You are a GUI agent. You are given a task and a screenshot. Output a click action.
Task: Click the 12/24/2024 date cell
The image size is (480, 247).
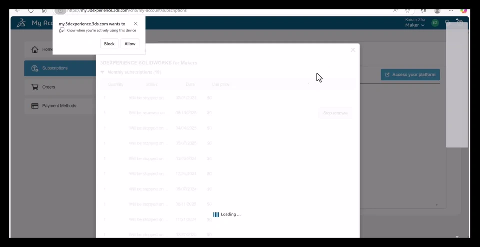point(186,174)
